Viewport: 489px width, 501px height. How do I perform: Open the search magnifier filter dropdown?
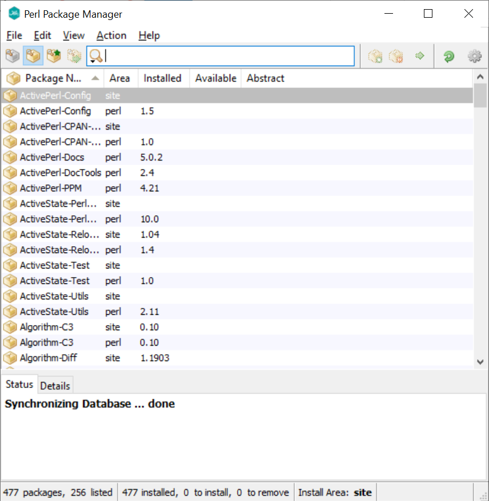[x=95, y=56]
